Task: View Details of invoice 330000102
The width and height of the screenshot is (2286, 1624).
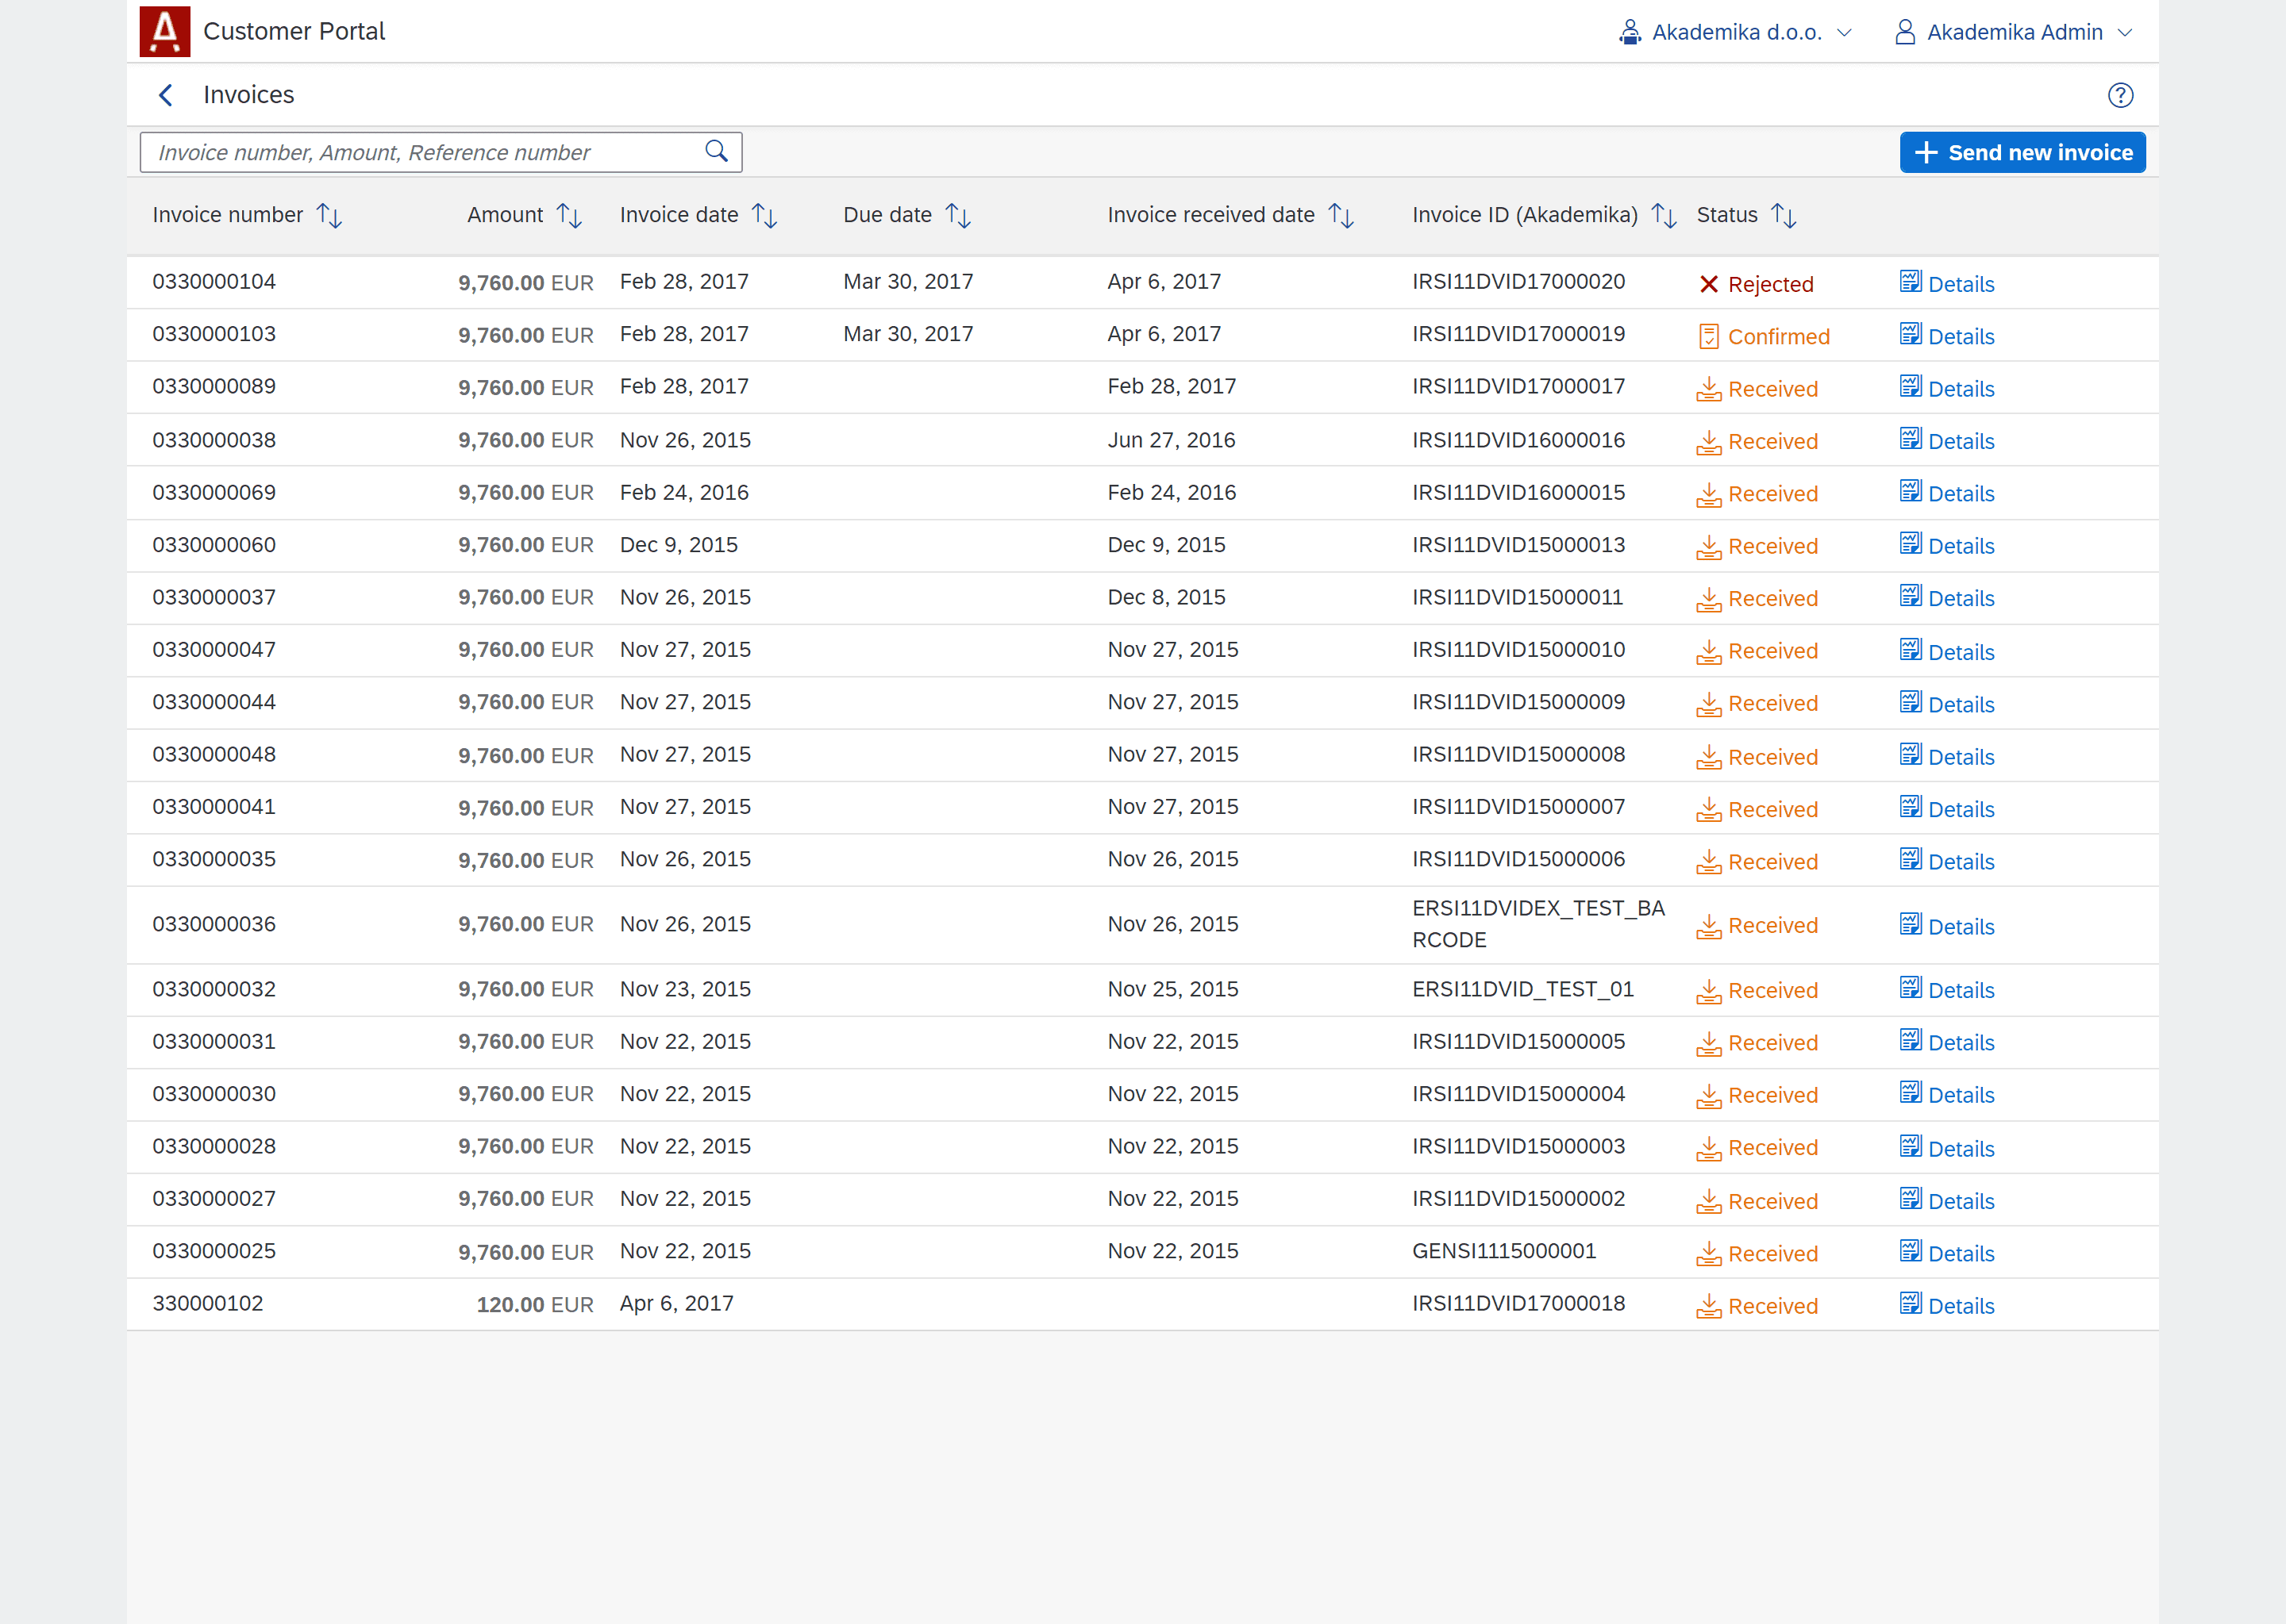Action: pos(1947,1306)
